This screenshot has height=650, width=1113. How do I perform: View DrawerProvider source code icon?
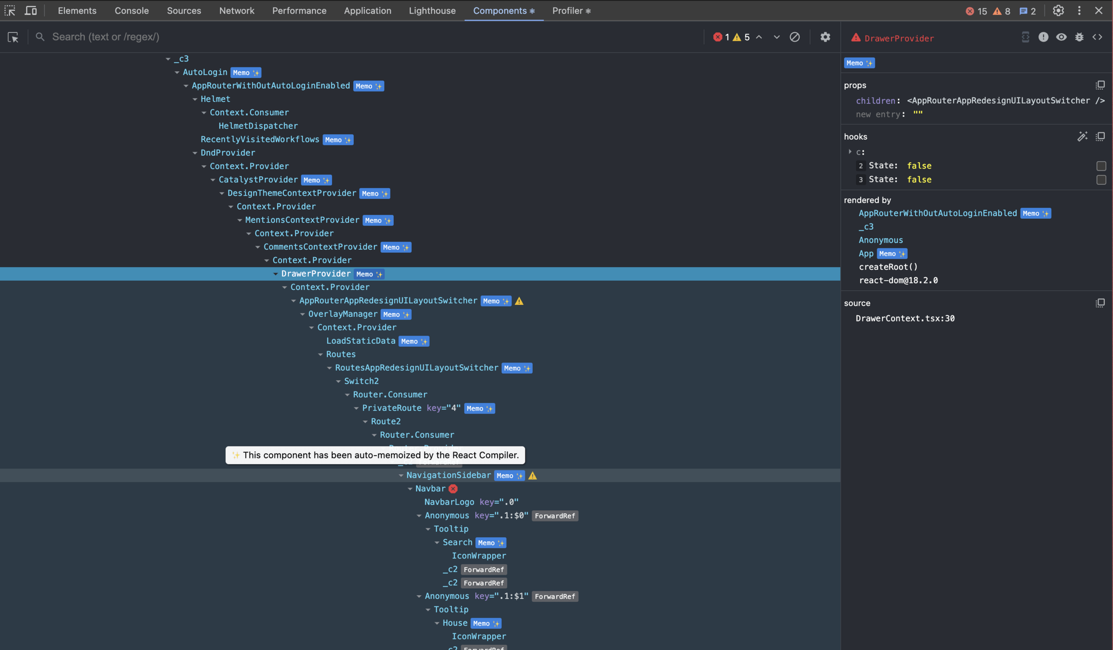1098,37
